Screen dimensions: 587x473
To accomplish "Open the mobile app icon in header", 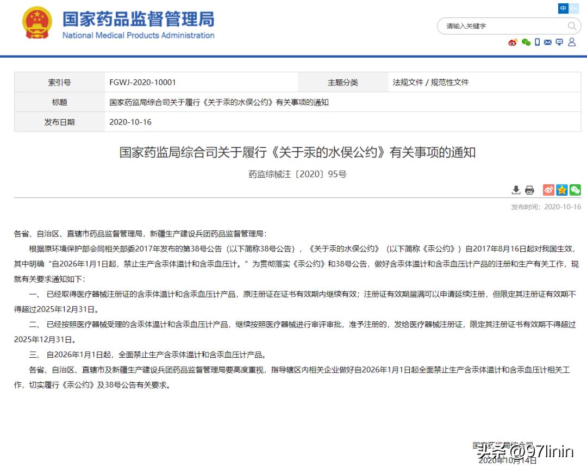I will point(537,42).
